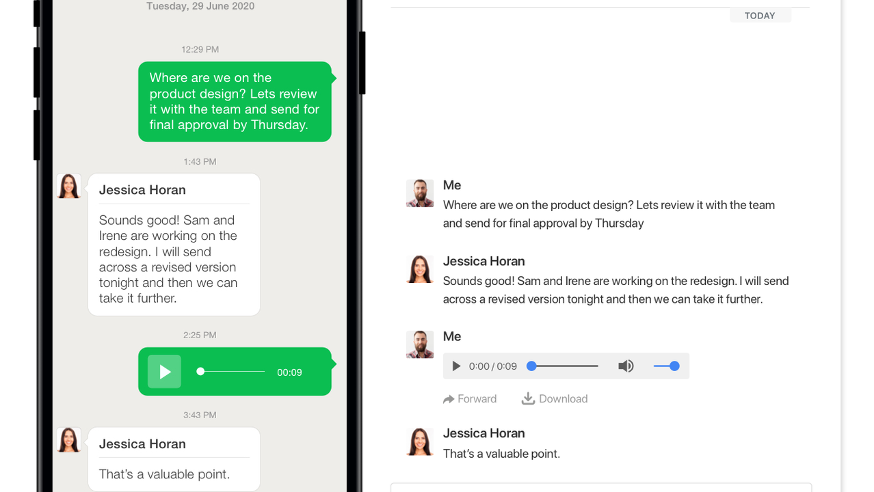874x492 pixels.
Task: Play the 0:09 audio clip in web chat
Action: 456,366
